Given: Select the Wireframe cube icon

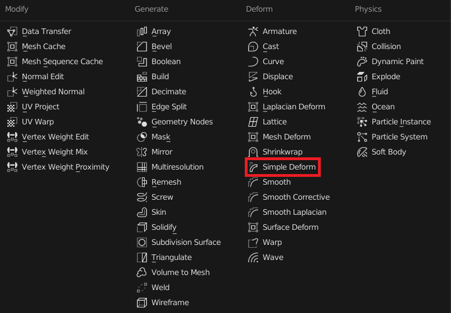Looking at the screenshot, I should 142,303.
